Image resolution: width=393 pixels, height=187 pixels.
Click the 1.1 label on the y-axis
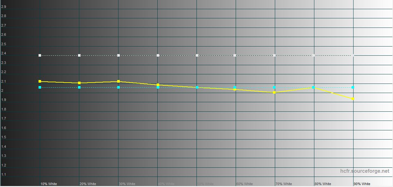click(3, 174)
